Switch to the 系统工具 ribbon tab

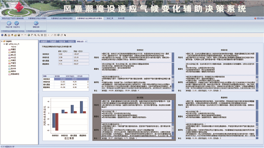pyautogui.click(x=110, y=18)
